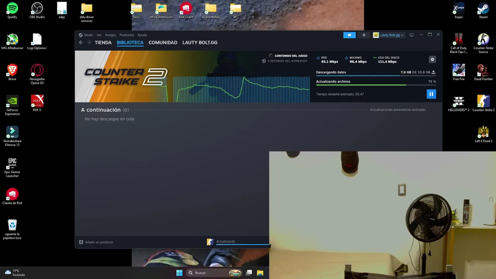Click Añadir un producto
Viewport: 496px width, 279px height.
tap(96, 242)
